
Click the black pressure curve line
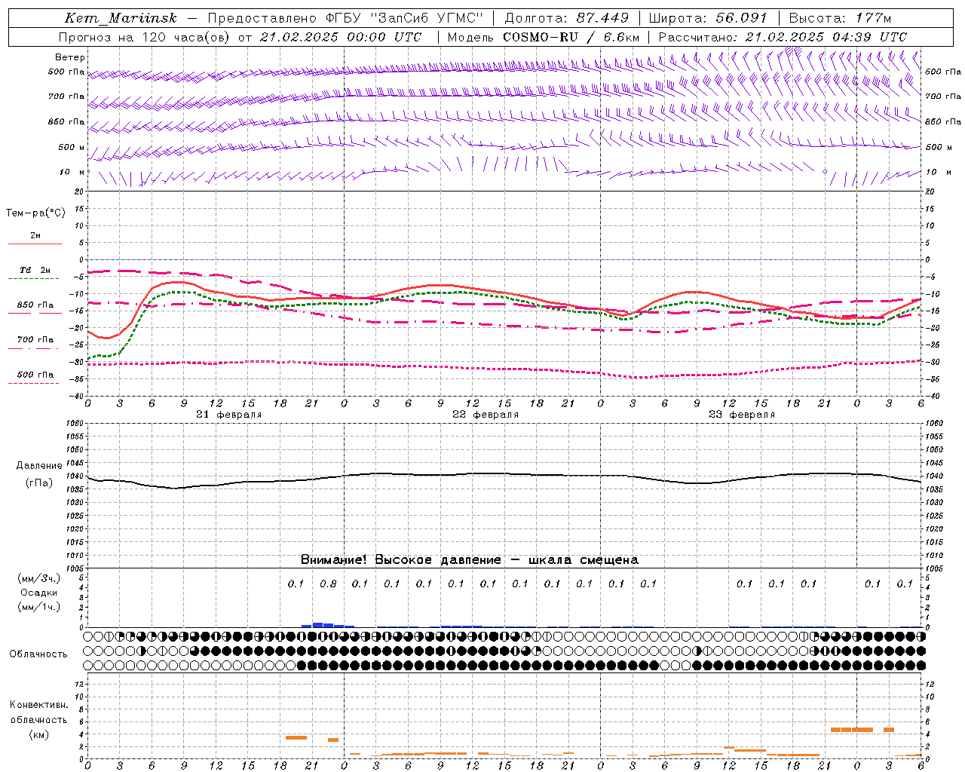tap(504, 475)
